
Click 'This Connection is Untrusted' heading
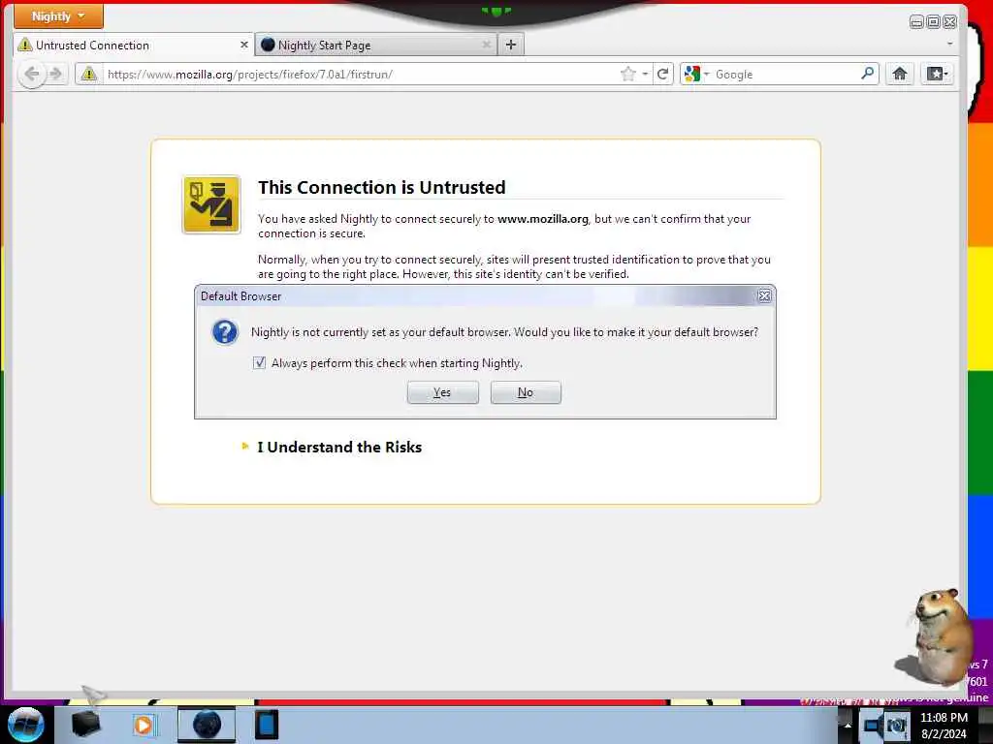(x=382, y=187)
